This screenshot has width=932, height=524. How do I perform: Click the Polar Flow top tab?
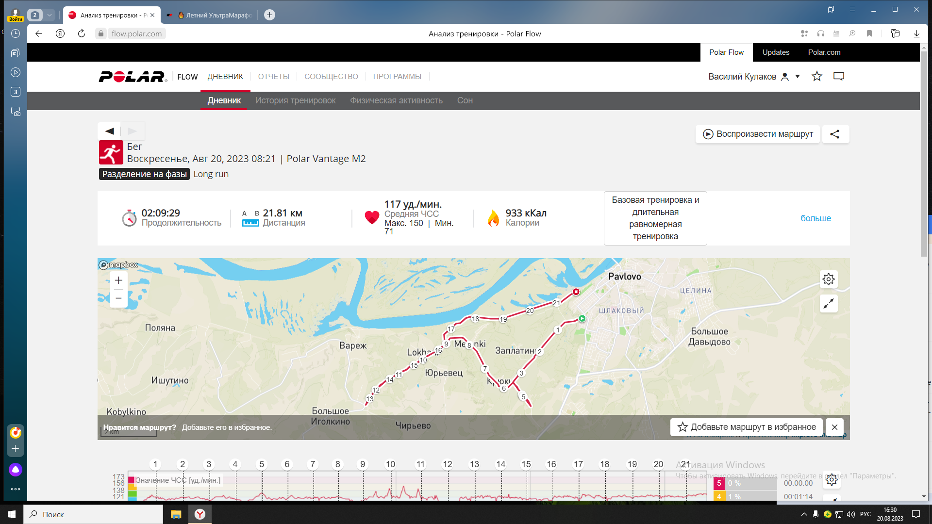(727, 52)
